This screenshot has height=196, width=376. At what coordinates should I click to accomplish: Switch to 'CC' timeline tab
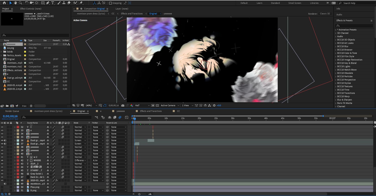[x=178, y=111]
